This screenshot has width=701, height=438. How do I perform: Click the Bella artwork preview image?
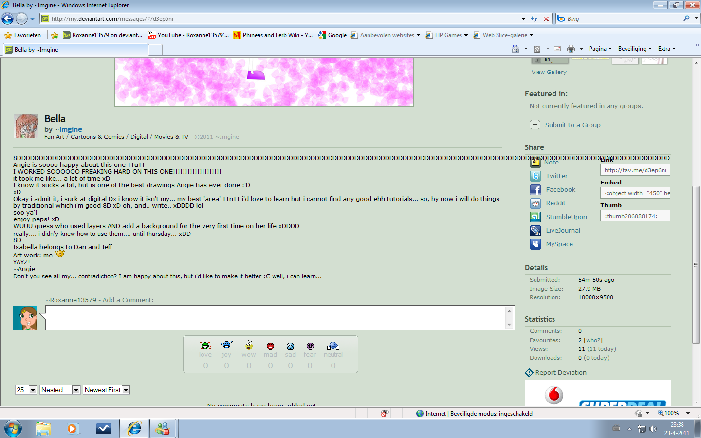click(264, 82)
